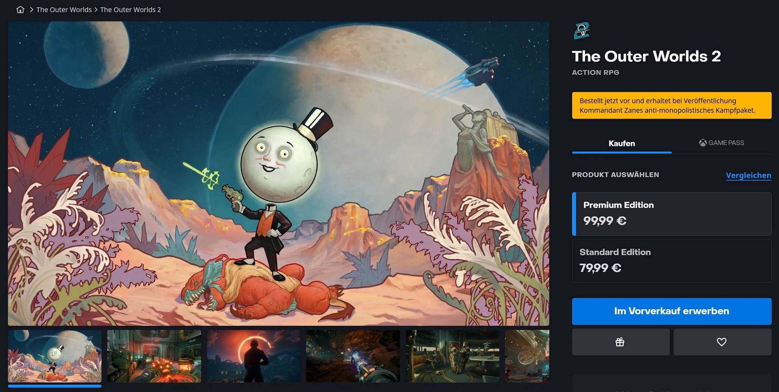The width and height of the screenshot is (779, 392).
Task: Select the Standard Edition for 79,99 €
Action: point(672,261)
